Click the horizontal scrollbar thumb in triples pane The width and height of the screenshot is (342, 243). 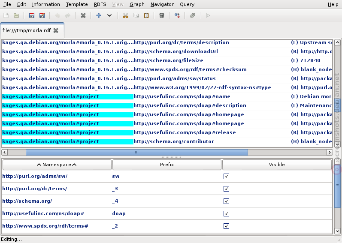tap(137, 152)
